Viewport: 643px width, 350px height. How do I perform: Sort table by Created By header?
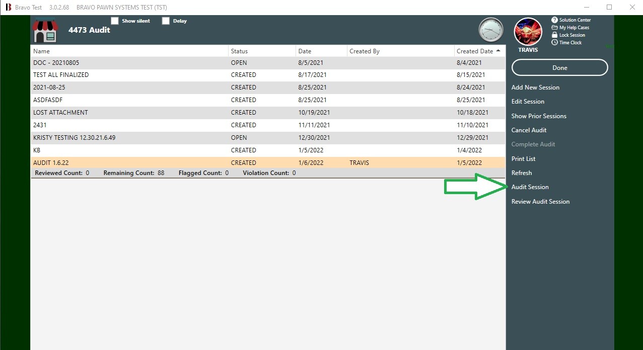tap(401, 51)
